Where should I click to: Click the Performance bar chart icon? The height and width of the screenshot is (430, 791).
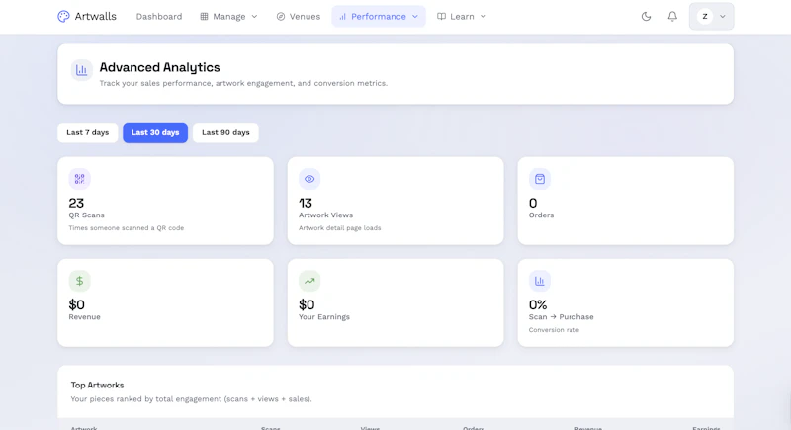(342, 17)
